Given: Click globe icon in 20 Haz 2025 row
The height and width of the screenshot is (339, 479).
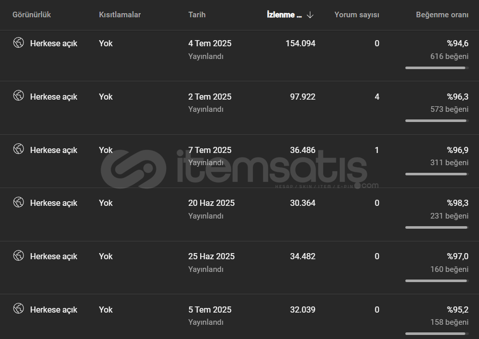Looking at the screenshot, I should point(19,202).
